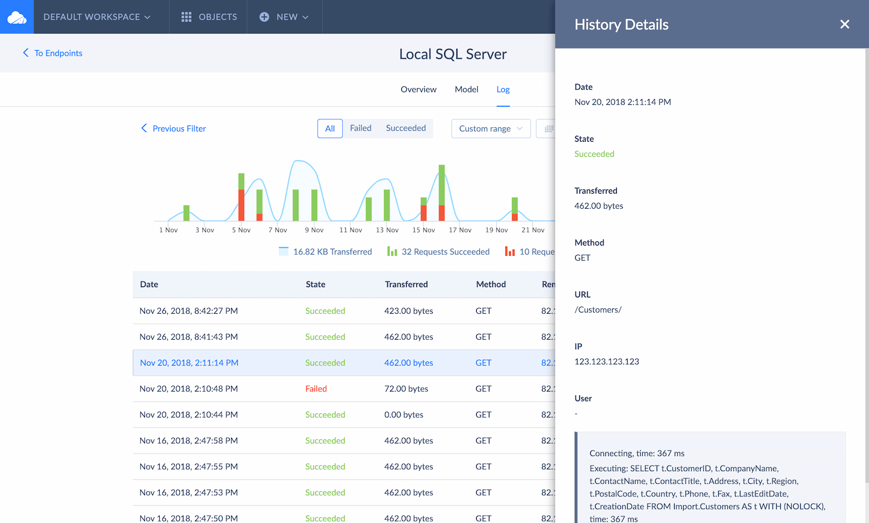This screenshot has width=869, height=523.
Task: Switch to the Model tab
Action: click(x=466, y=89)
